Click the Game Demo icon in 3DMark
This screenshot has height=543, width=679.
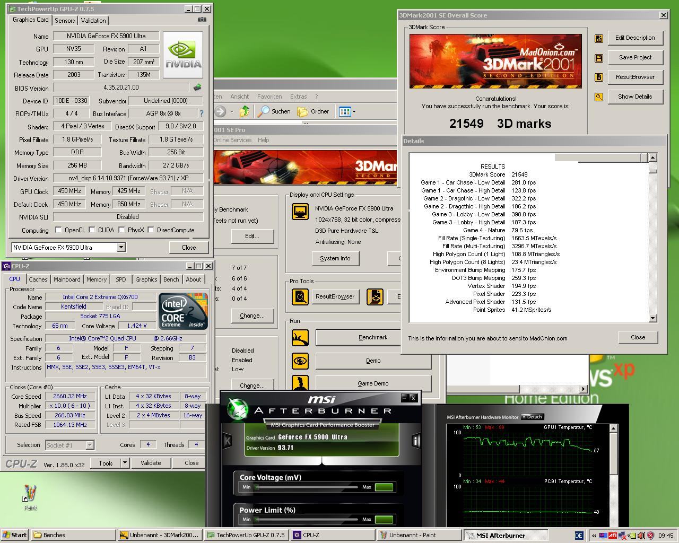click(x=300, y=383)
